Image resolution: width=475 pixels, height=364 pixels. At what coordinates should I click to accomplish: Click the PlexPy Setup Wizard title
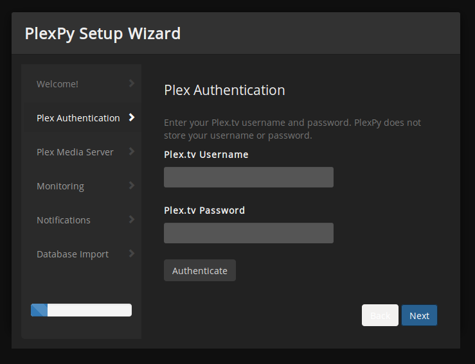coord(103,33)
